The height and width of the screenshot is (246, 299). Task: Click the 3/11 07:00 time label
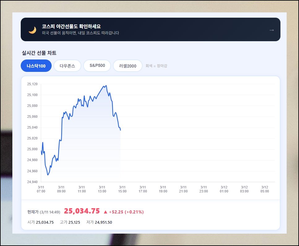click(x=41, y=189)
